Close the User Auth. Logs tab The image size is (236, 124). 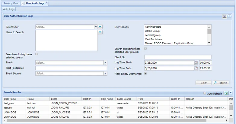coord(46,3)
